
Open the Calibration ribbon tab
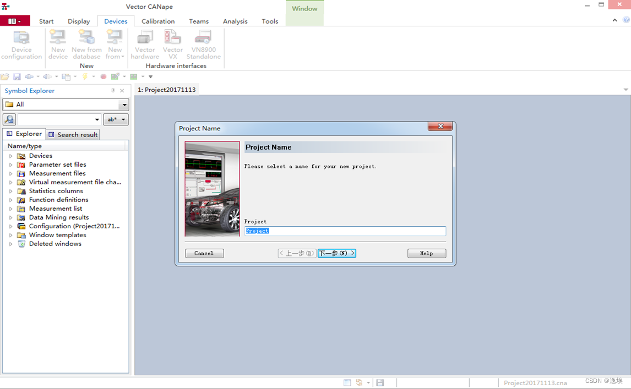point(158,21)
